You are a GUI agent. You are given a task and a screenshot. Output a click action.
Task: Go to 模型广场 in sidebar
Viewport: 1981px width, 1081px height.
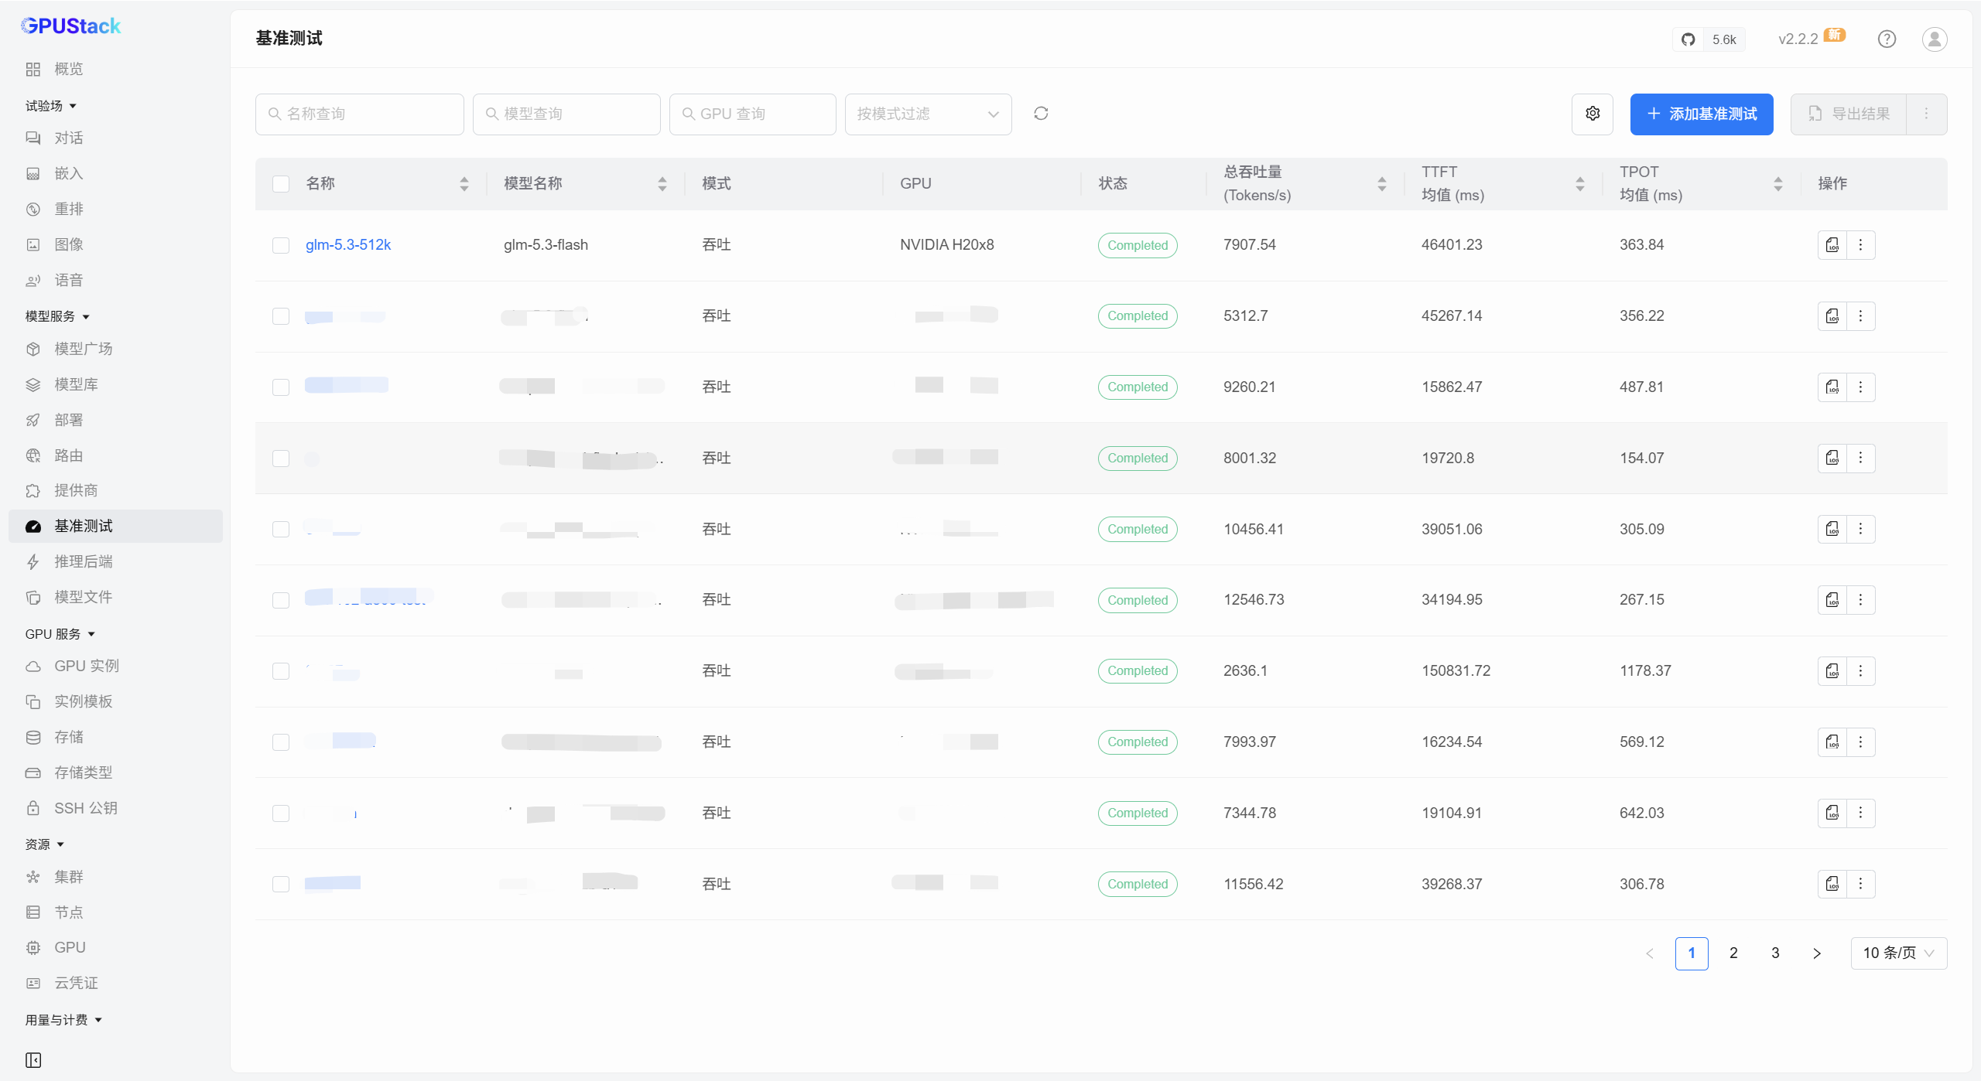(115, 349)
